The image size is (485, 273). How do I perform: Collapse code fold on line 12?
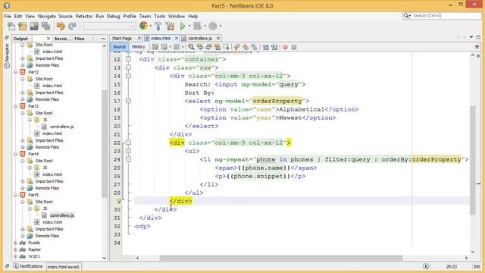click(128, 59)
